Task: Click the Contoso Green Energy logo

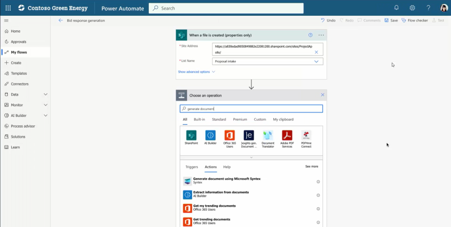Action: 21,8
